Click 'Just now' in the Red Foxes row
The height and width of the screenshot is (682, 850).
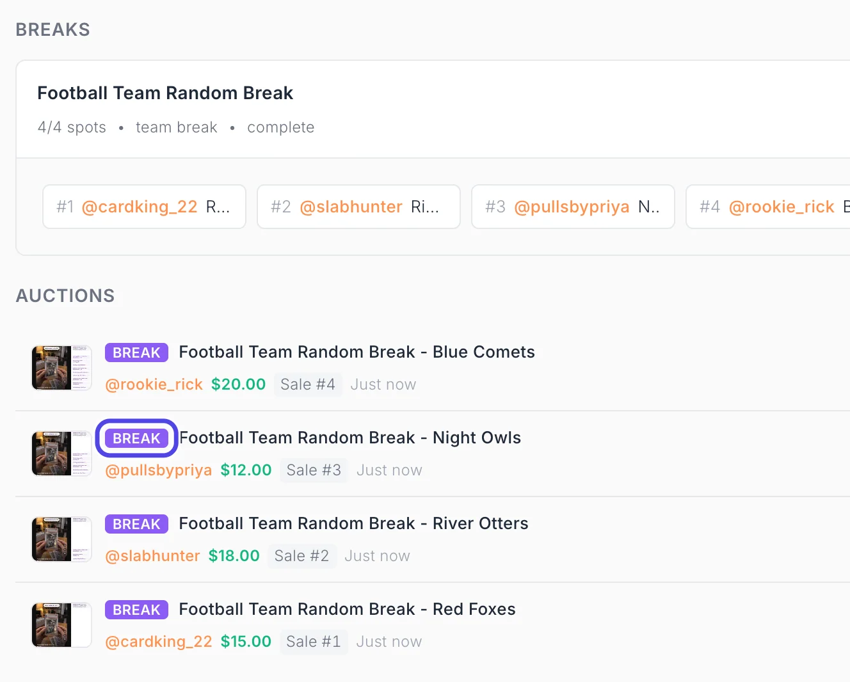pyautogui.click(x=389, y=642)
